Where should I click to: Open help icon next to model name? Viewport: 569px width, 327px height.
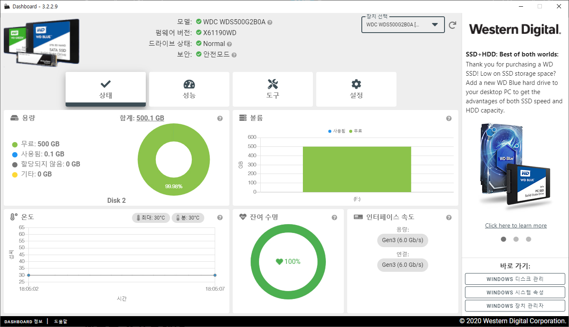click(270, 22)
